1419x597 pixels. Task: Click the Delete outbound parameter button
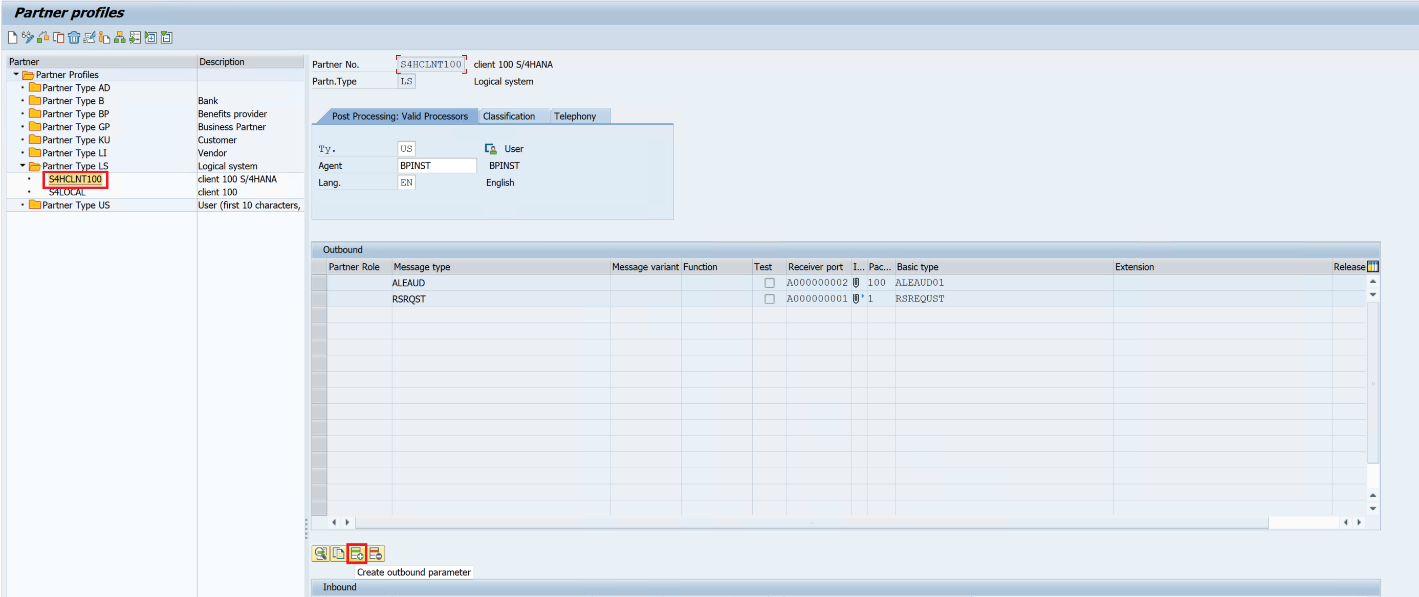pos(376,553)
